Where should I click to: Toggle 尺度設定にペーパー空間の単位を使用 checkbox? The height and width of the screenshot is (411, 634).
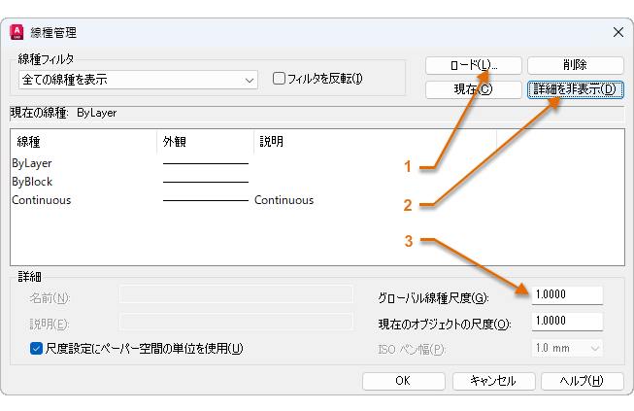pyautogui.click(x=36, y=349)
